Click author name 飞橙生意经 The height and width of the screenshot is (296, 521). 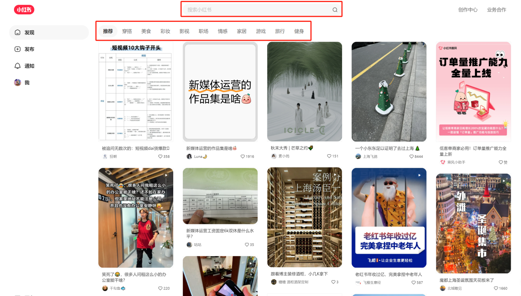372,282
